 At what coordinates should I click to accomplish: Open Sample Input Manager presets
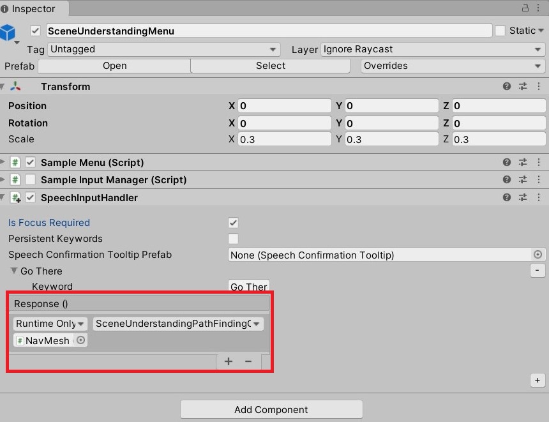pyautogui.click(x=523, y=179)
